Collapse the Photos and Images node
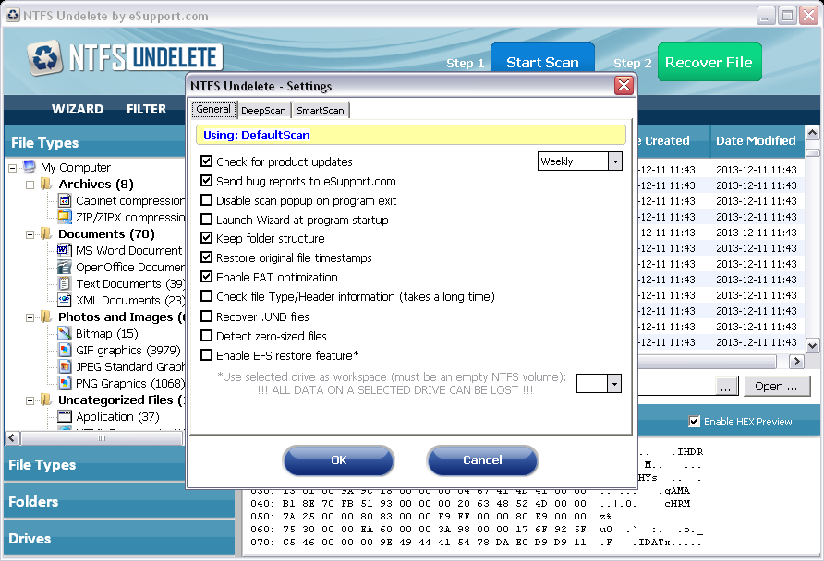This screenshot has width=824, height=561. tap(30, 317)
